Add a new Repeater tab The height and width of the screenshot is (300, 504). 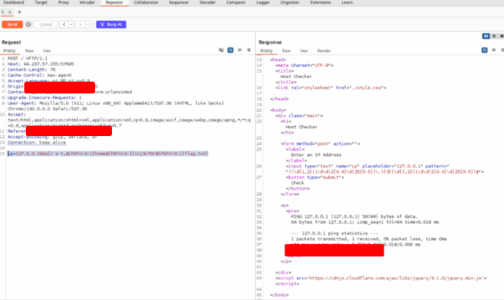pyautogui.click(x=18, y=12)
